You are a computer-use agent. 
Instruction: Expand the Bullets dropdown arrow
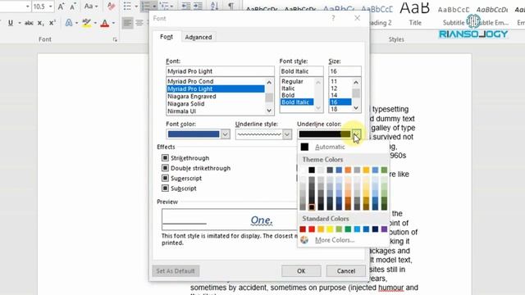136,7
